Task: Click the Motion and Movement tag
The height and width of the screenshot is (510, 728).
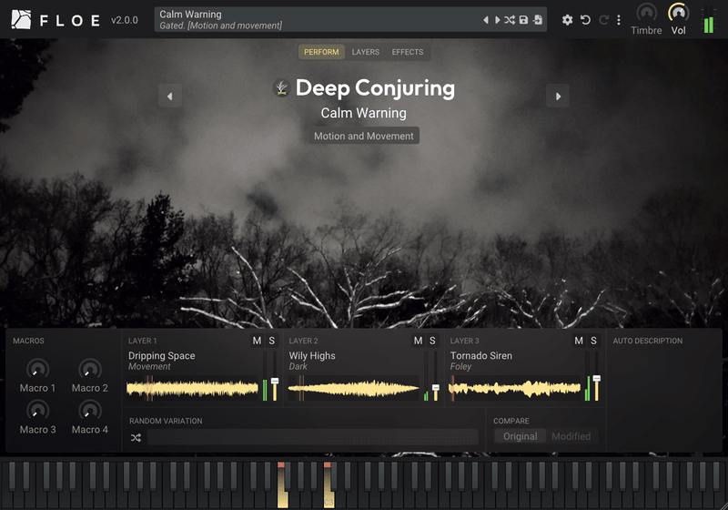Action: click(363, 136)
